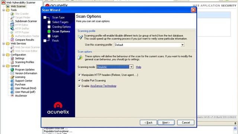This screenshot has height=134, width=238.
Task: Click the General folder icon
Action: tap(8, 66)
